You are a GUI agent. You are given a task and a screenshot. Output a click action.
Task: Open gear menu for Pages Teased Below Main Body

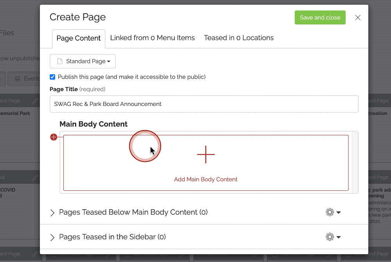click(x=333, y=212)
